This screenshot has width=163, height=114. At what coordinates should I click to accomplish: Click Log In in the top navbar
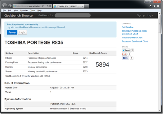pos(150,15)
